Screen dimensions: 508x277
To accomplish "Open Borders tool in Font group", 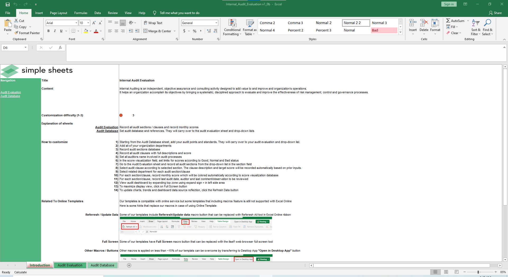I will (74, 31).
